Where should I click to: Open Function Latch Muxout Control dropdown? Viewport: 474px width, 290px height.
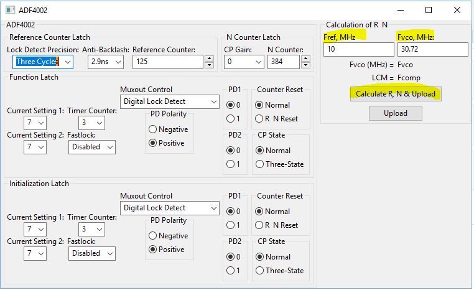pos(170,101)
